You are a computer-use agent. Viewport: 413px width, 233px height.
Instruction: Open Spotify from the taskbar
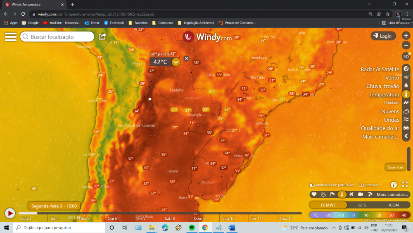tap(192, 228)
